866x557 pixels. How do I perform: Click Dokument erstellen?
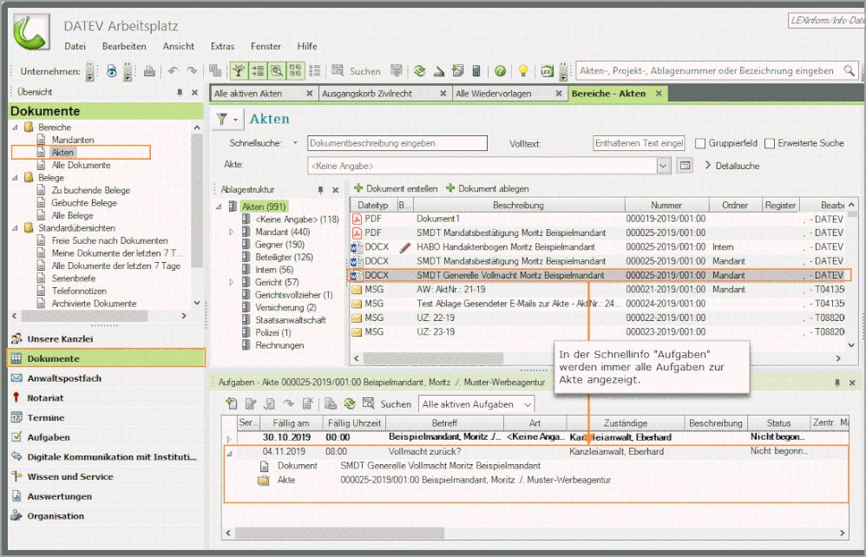(x=396, y=189)
